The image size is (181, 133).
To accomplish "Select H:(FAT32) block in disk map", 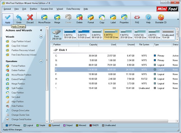I will click(140, 34).
